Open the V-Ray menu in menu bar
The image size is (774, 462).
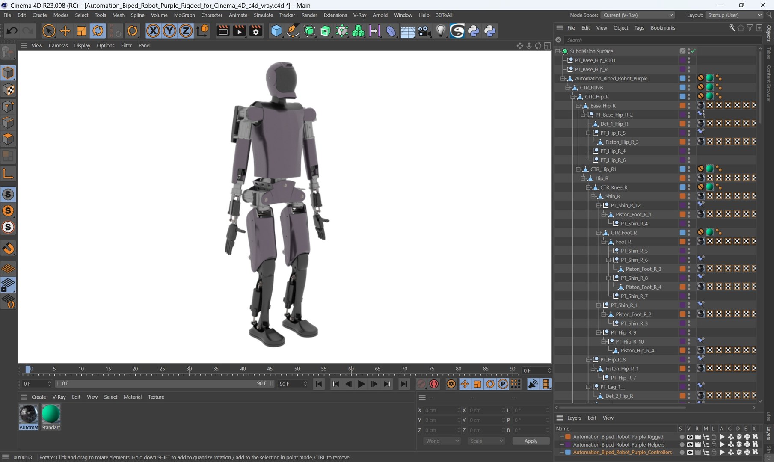pyautogui.click(x=359, y=15)
